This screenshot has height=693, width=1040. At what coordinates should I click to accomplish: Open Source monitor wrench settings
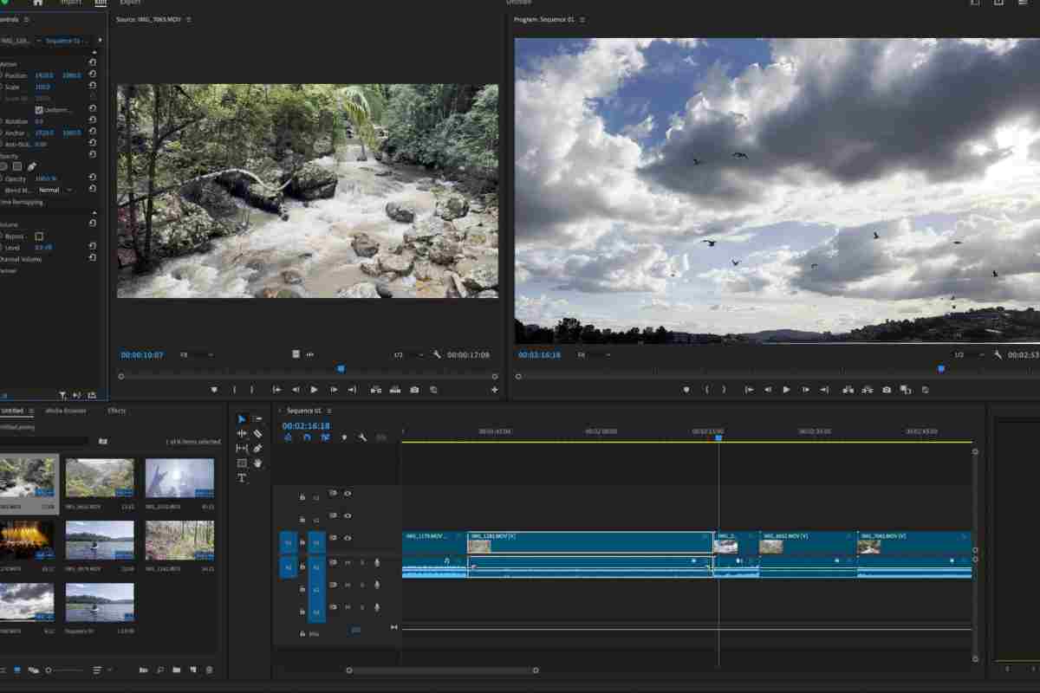(x=437, y=355)
